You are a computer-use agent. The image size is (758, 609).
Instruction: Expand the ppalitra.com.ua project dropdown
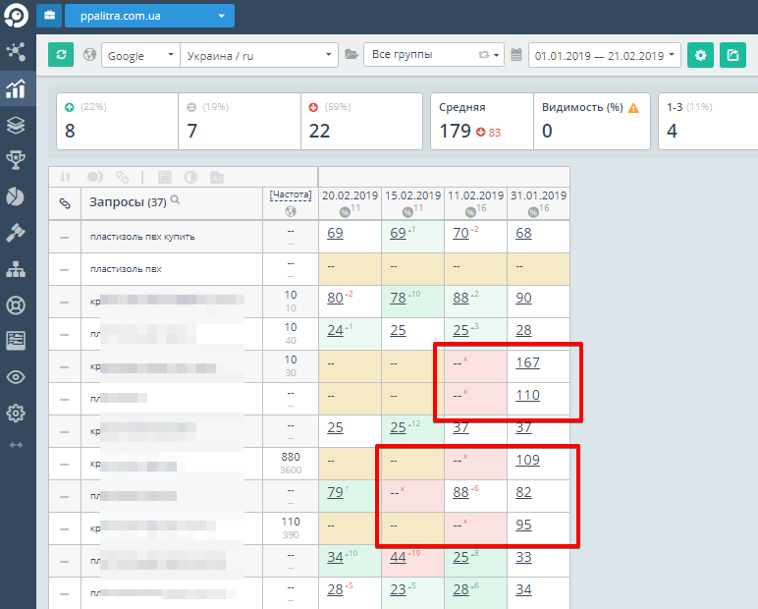150,16
